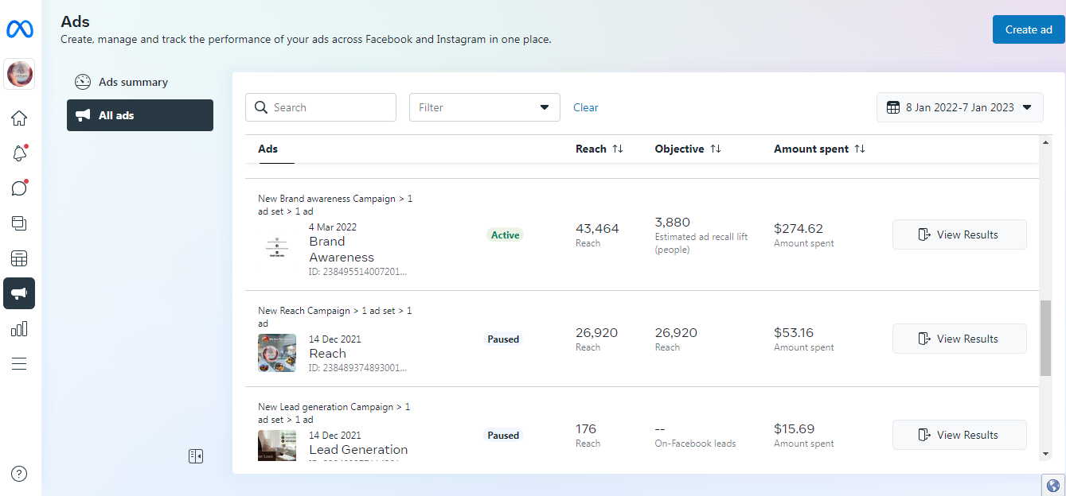Click the Clear filters link
The image size is (1066, 496).
tap(586, 107)
